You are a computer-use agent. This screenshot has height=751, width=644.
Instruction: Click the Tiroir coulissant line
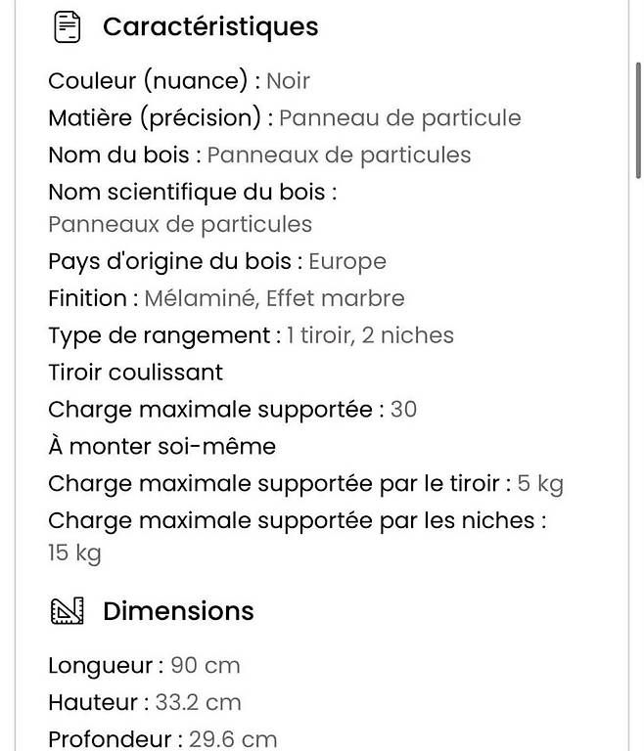click(x=136, y=373)
